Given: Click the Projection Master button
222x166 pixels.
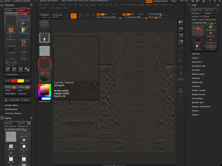Looking at the screenshot, I should pos(57,16).
